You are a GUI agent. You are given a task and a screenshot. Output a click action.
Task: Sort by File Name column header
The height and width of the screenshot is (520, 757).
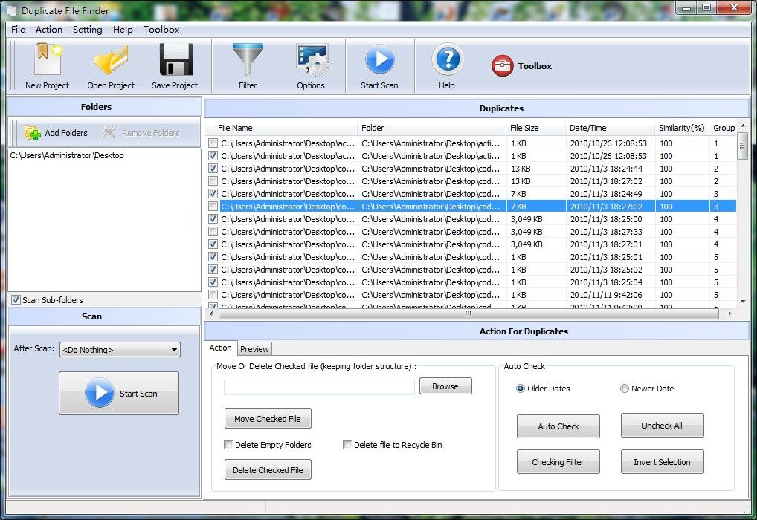282,128
